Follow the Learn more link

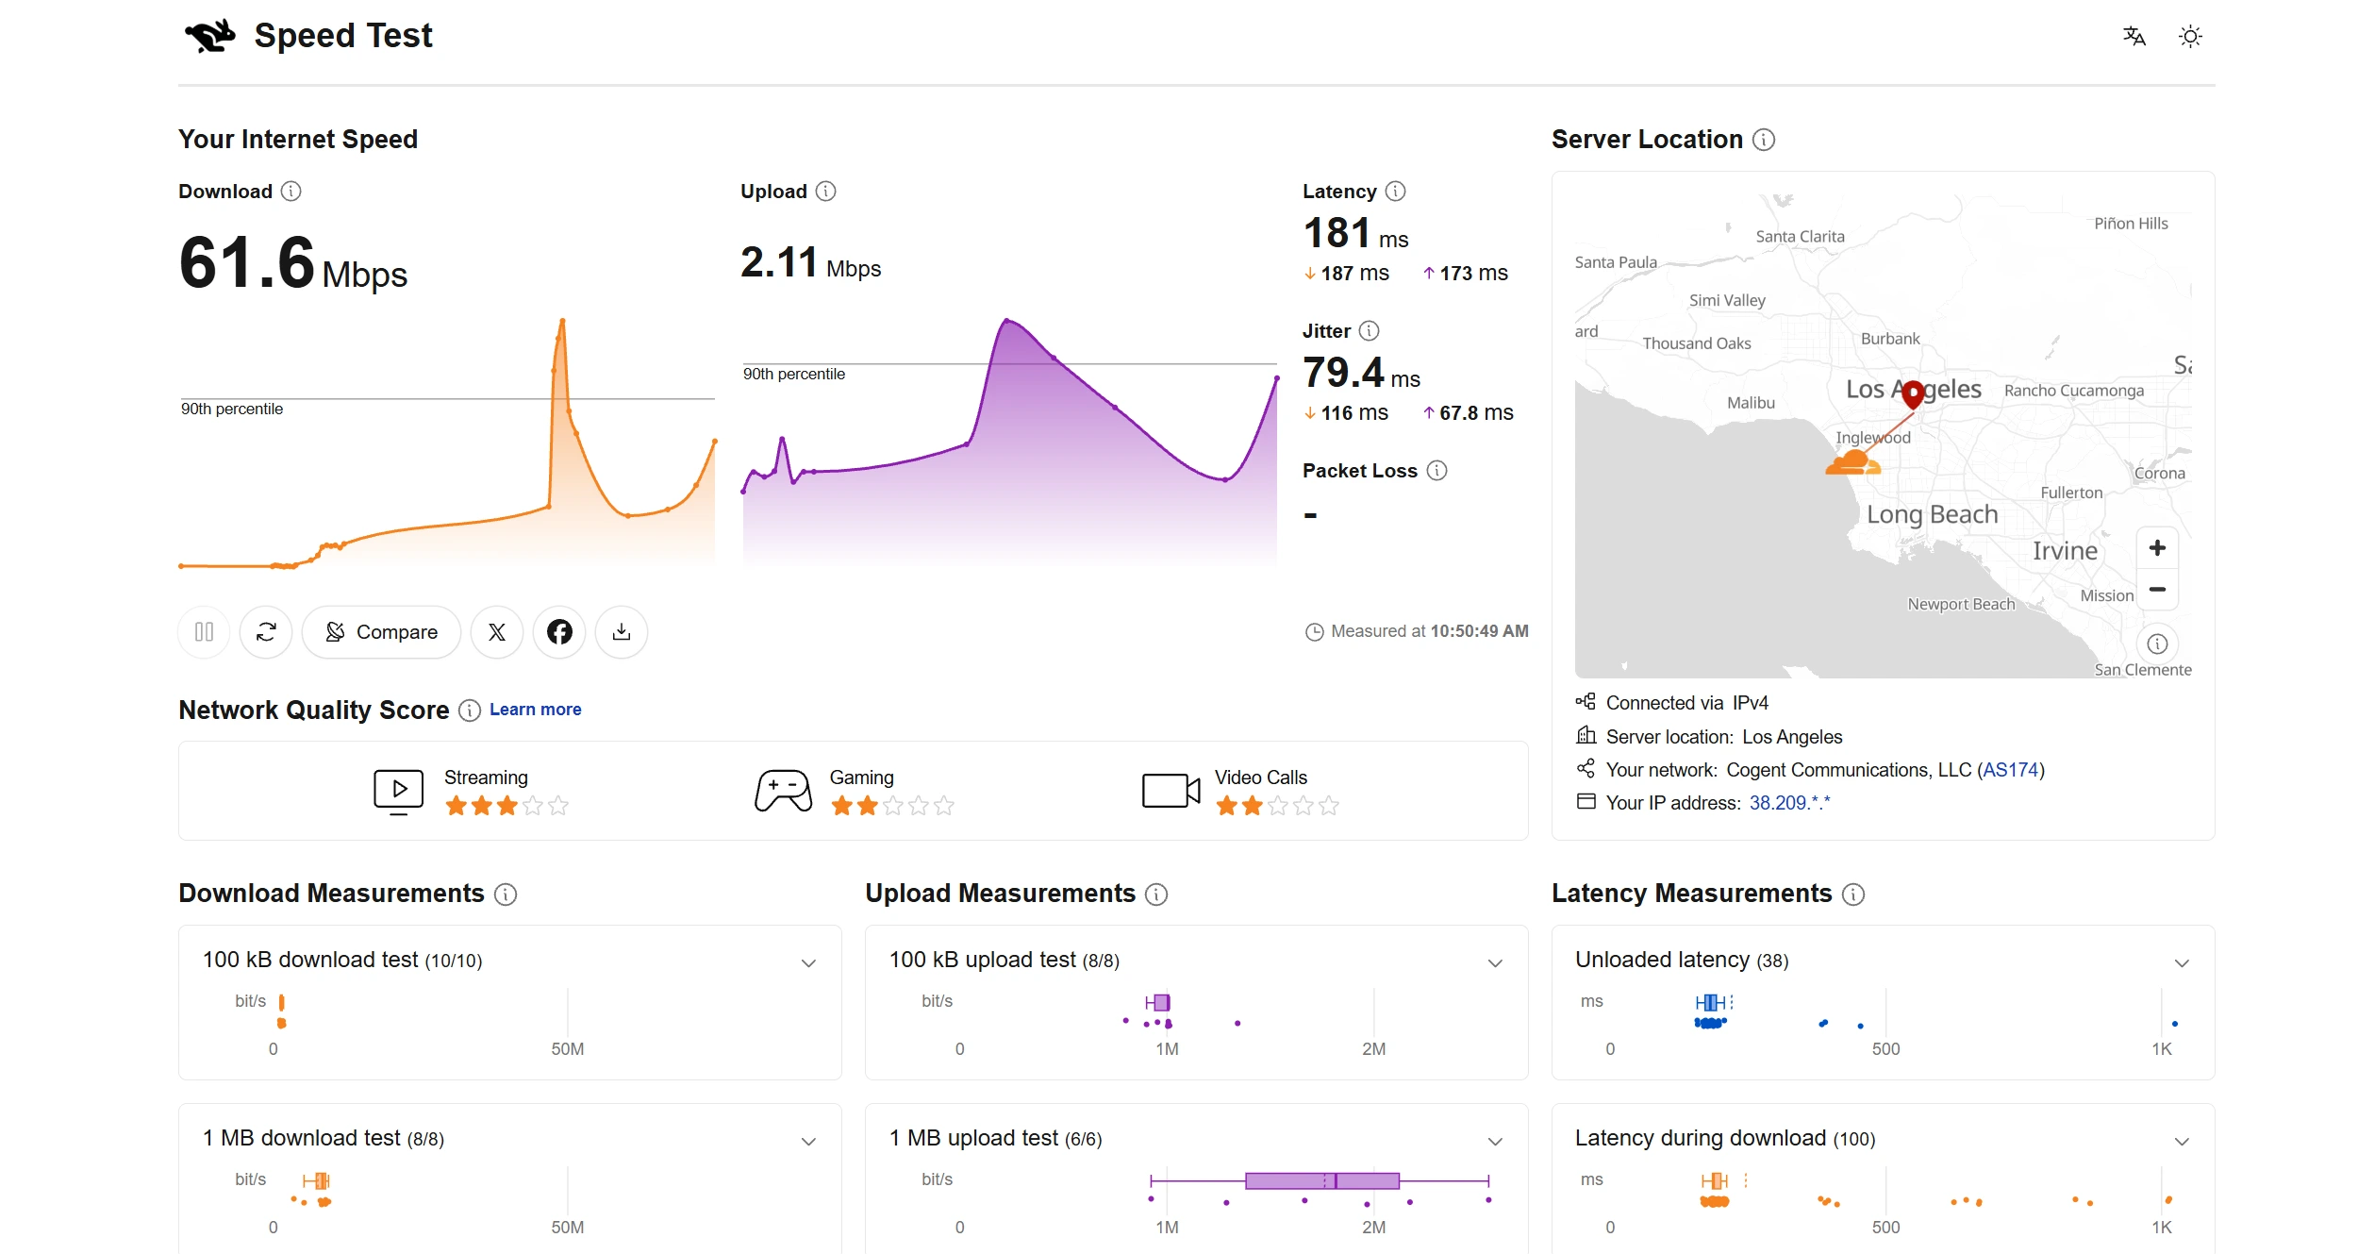click(535, 710)
